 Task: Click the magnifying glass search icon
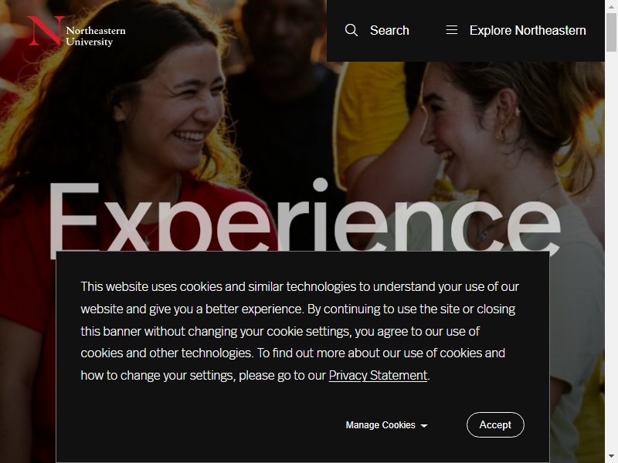coord(351,30)
